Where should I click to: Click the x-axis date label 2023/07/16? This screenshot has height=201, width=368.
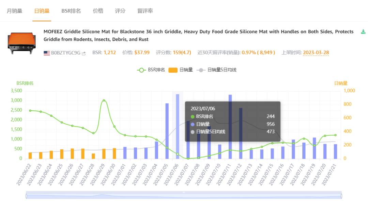(x=276, y=175)
